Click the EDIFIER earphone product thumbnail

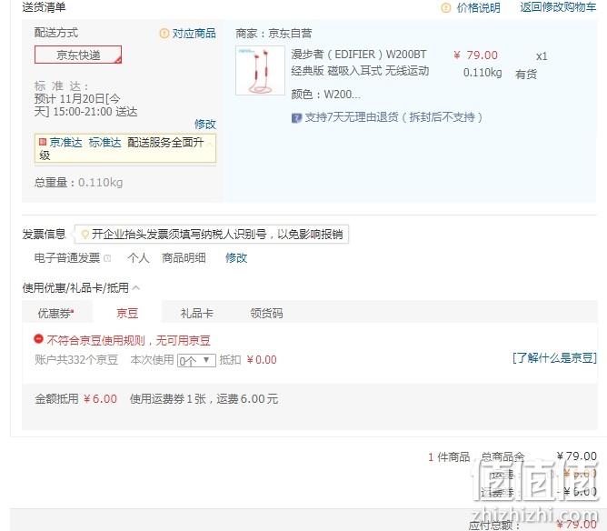[x=260, y=71]
